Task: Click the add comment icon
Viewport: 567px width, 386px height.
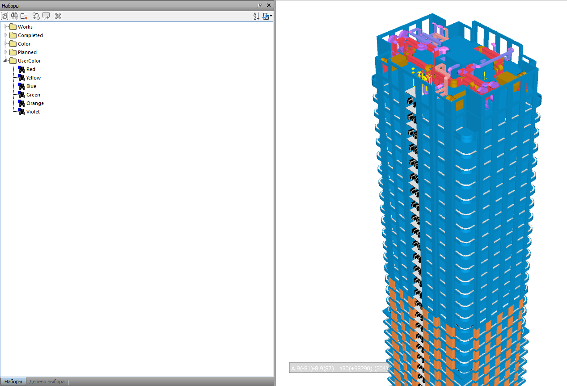Action: click(46, 16)
